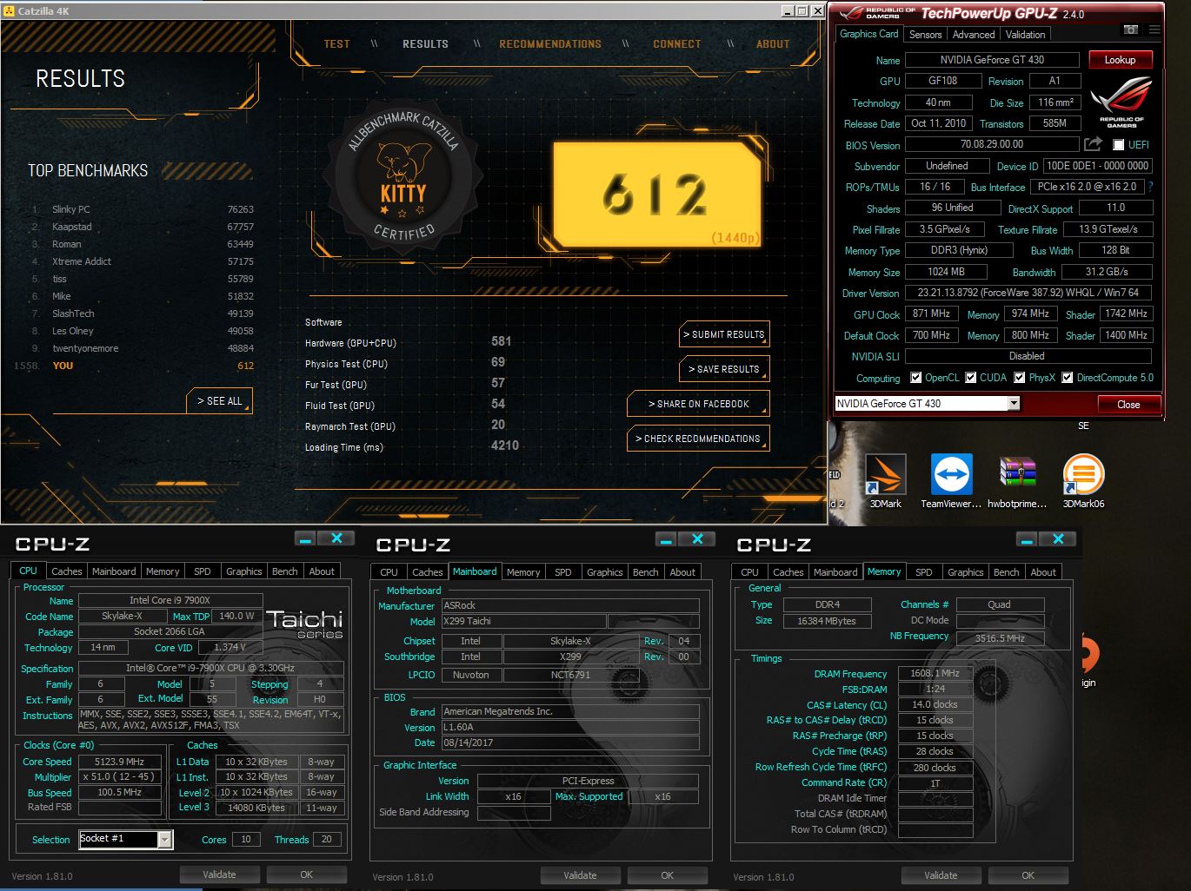Minimize the CPU-Z Mainboard window
This screenshot has width=1191, height=891.
(667, 539)
